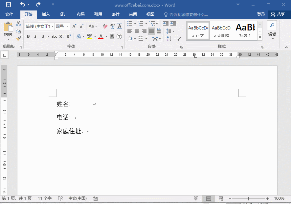
Task: Redo the last action
Action: tap(38, 4)
